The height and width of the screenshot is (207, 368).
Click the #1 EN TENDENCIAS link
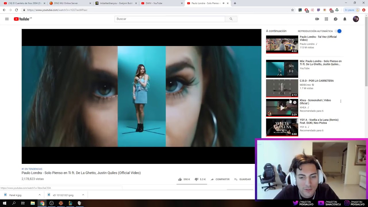click(32, 169)
